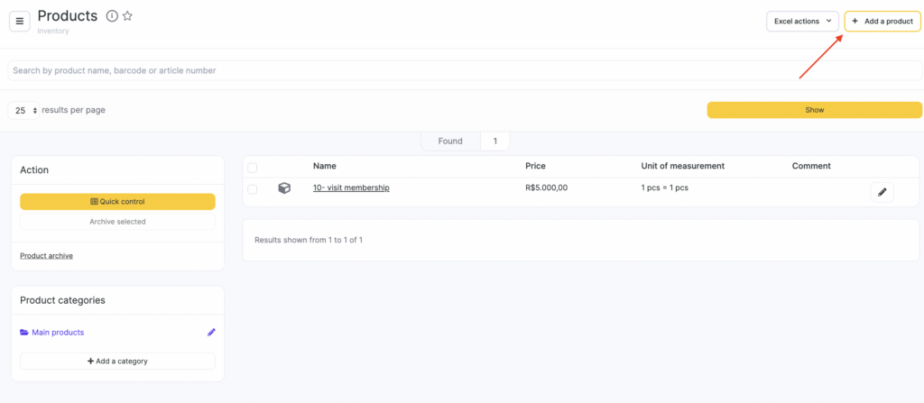Open the hamburger menu
Viewport: 924px width, 403px height.
[x=20, y=21]
